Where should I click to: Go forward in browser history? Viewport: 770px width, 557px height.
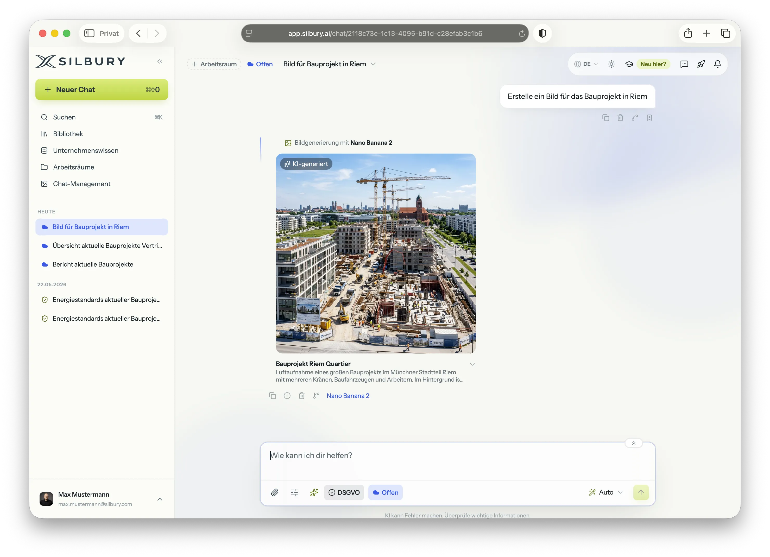156,33
